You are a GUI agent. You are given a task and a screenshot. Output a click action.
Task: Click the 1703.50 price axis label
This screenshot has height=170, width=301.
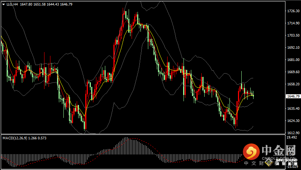pyautogui.click(x=293, y=35)
